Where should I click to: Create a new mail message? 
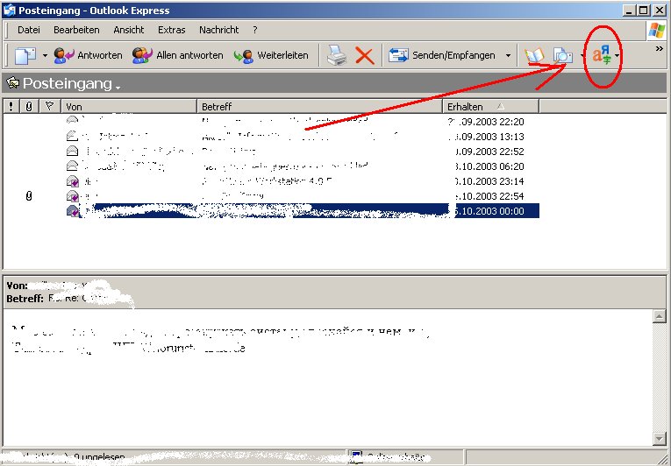pos(25,55)
